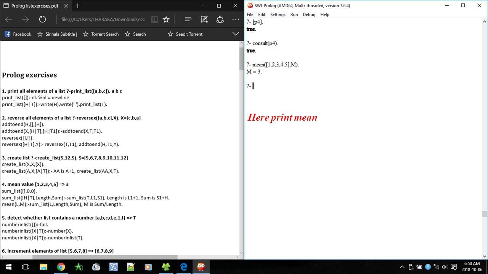Click '?- mean([1,2,3,4,5],M).' query text
This screenshot has height=274, width=488.
[273, 65]
